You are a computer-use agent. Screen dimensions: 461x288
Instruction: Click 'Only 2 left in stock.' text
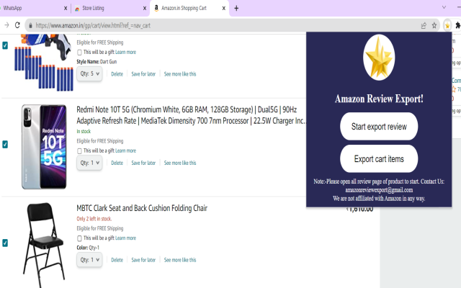point(94,219)
